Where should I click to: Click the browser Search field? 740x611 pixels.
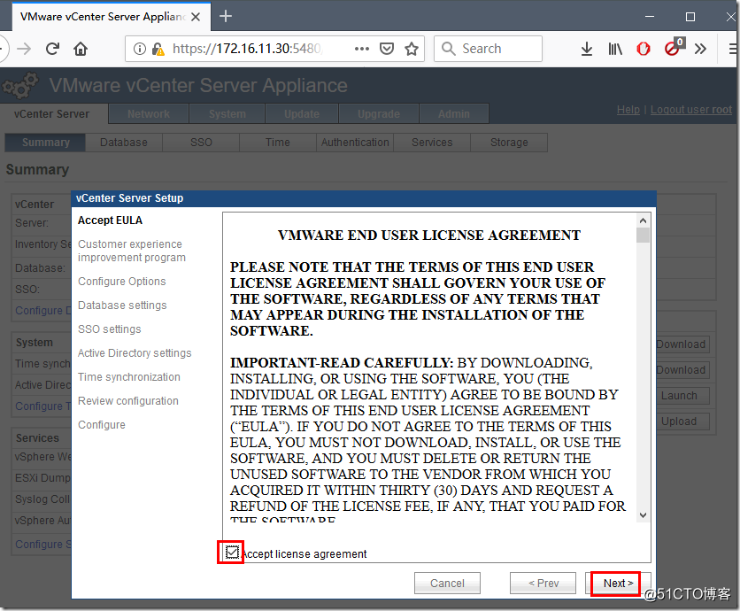[x=488, y=49]
